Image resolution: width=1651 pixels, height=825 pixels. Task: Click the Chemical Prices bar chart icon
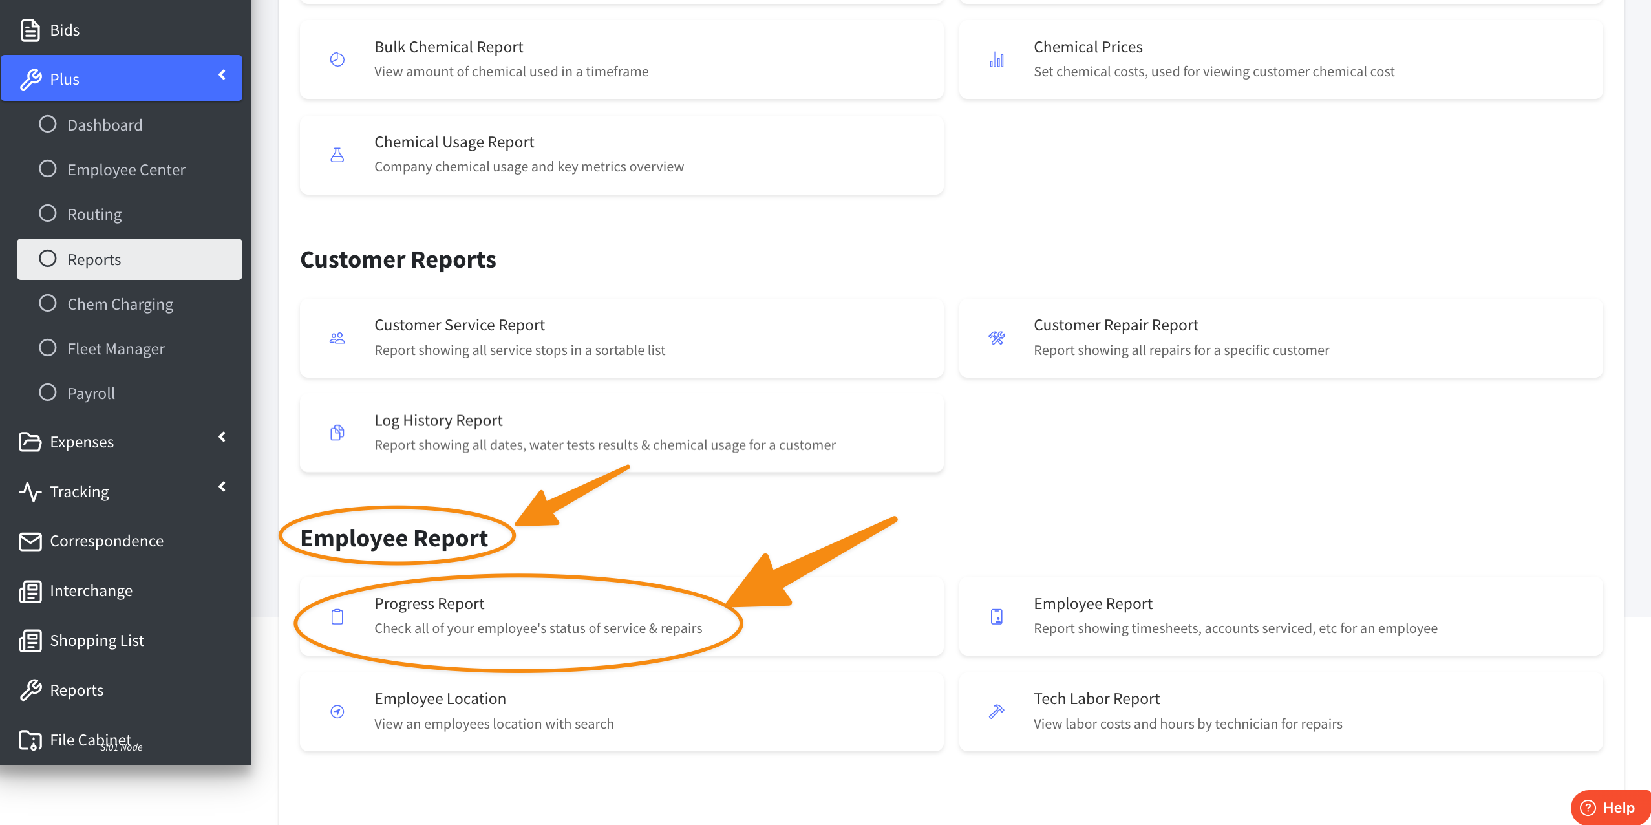(996, 59)
